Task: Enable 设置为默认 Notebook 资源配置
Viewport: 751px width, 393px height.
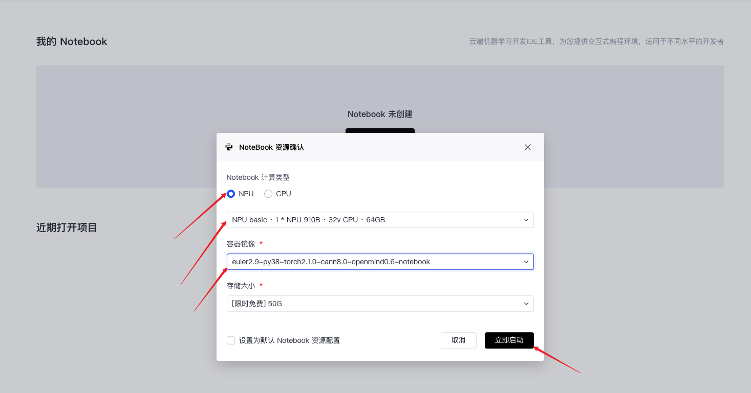Action: [x=231, y=340]
